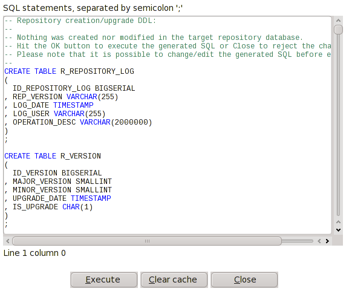The width and height of the screenshot is (349, 291).
Task: Click the ID_REPOSITORY_LOG BIGSERIAL text
Action: tap(74, 88)
